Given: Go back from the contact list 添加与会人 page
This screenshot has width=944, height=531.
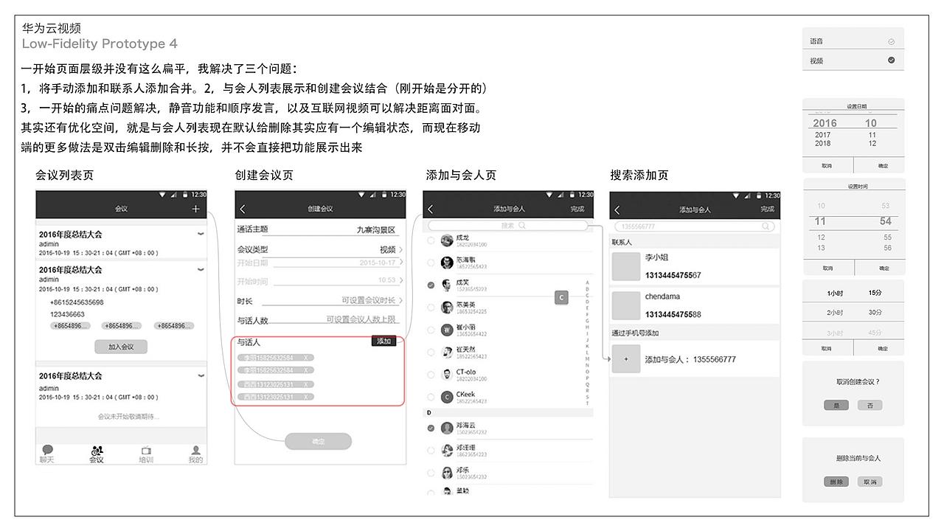Looking at the screenshot, I should 431,209.
